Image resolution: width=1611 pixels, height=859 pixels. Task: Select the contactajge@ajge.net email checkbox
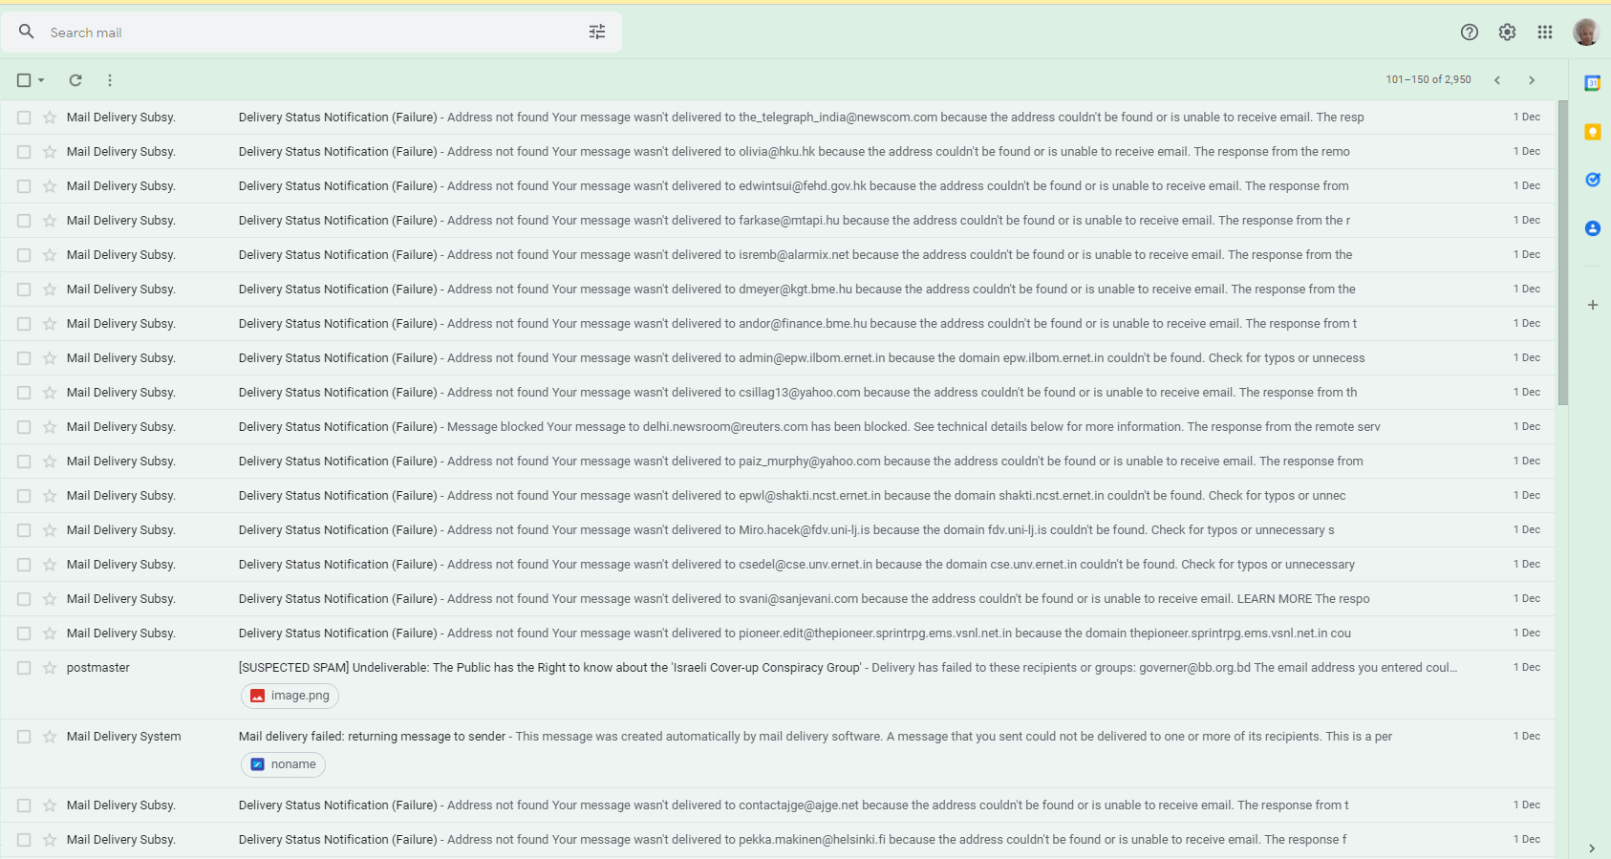point(24,805)
